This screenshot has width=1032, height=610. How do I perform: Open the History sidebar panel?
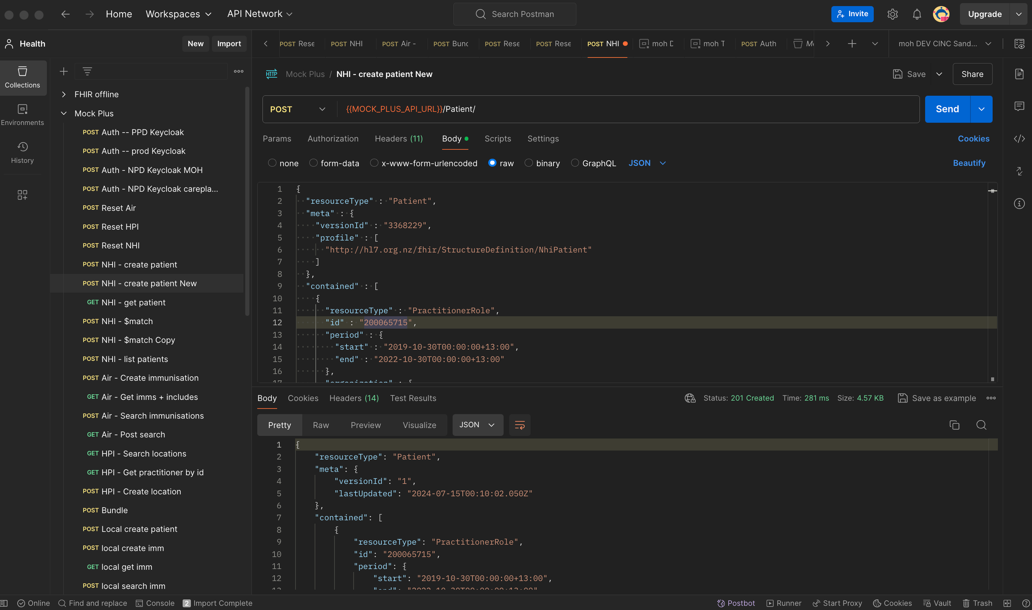click(x=23, y=153)
